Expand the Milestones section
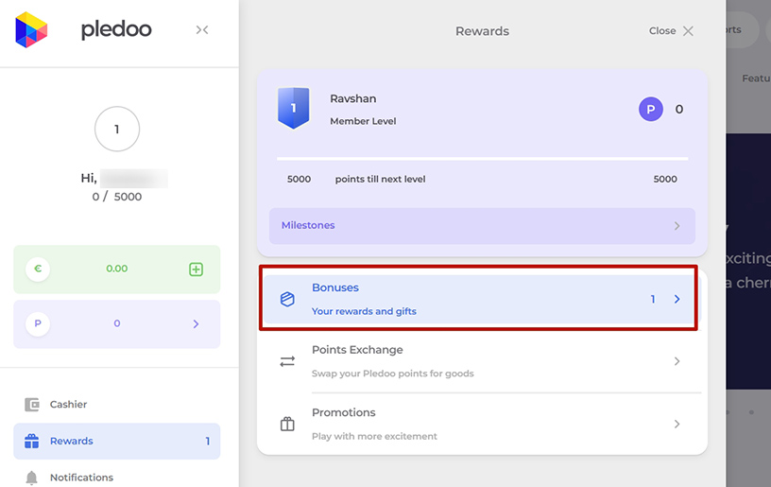The width and height of the screenshot is (771, 487). [x=482, y=226]
